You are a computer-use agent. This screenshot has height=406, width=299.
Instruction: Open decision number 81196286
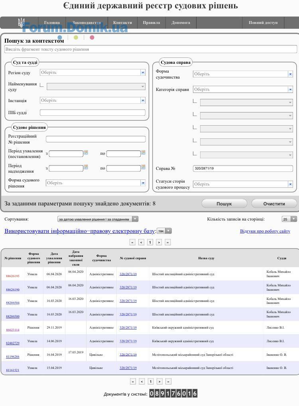tap(13, 357)
